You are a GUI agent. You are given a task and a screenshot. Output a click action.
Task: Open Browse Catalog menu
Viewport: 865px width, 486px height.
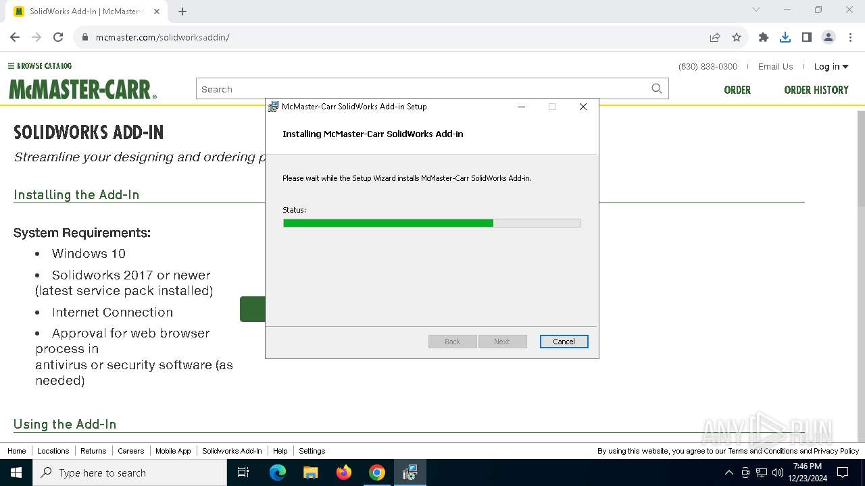pos(40,65)
